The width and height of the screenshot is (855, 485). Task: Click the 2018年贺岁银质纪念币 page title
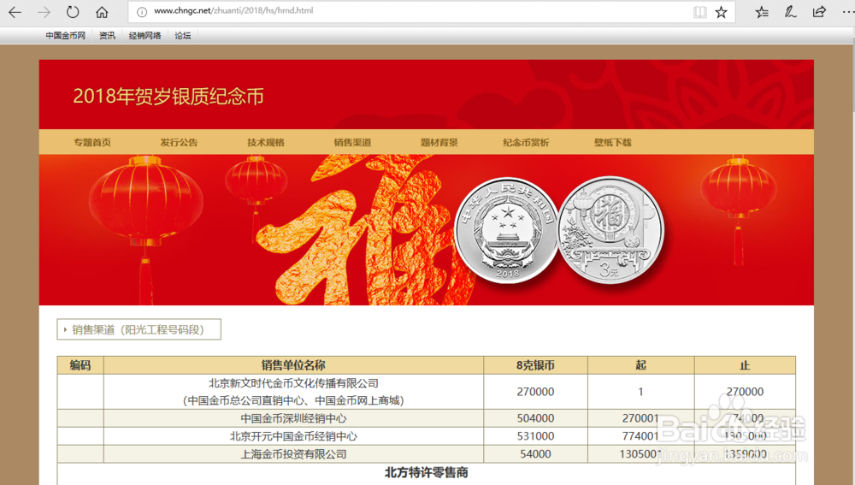(x=168, y=96)
